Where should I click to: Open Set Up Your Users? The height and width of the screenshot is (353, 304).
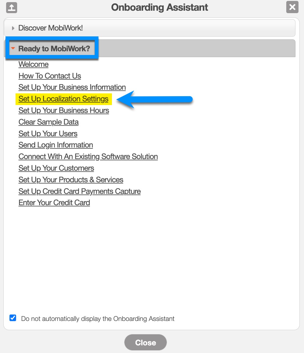pyautogui.click(x=48, y=134)
